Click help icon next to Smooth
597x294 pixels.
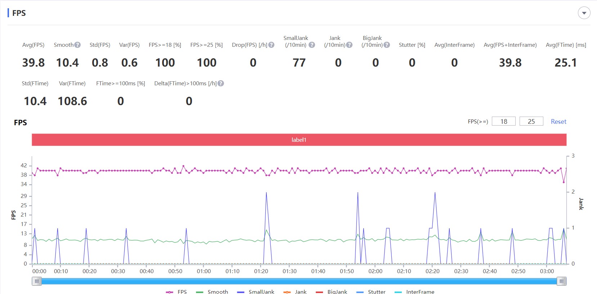point(77,45)
